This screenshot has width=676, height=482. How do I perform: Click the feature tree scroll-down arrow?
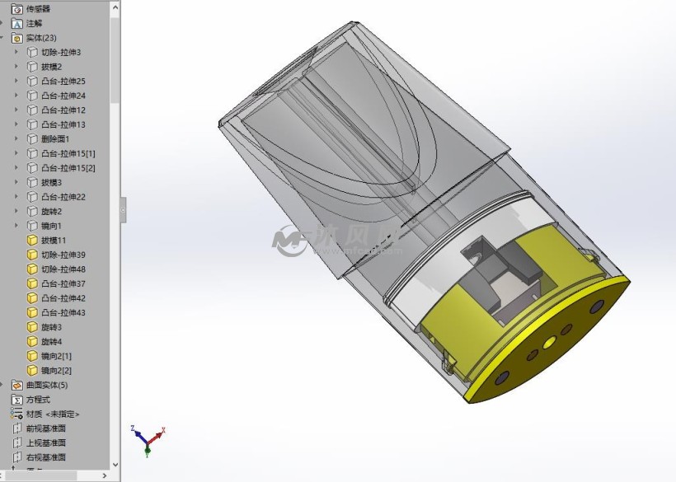[115, 465]
